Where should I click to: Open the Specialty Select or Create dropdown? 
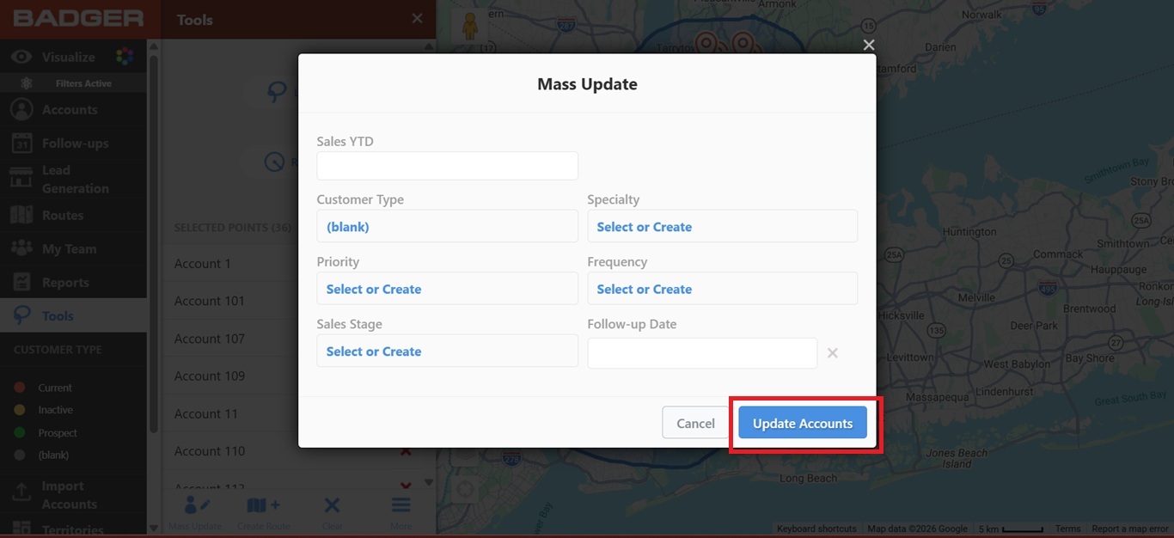[x=722, y=226]
